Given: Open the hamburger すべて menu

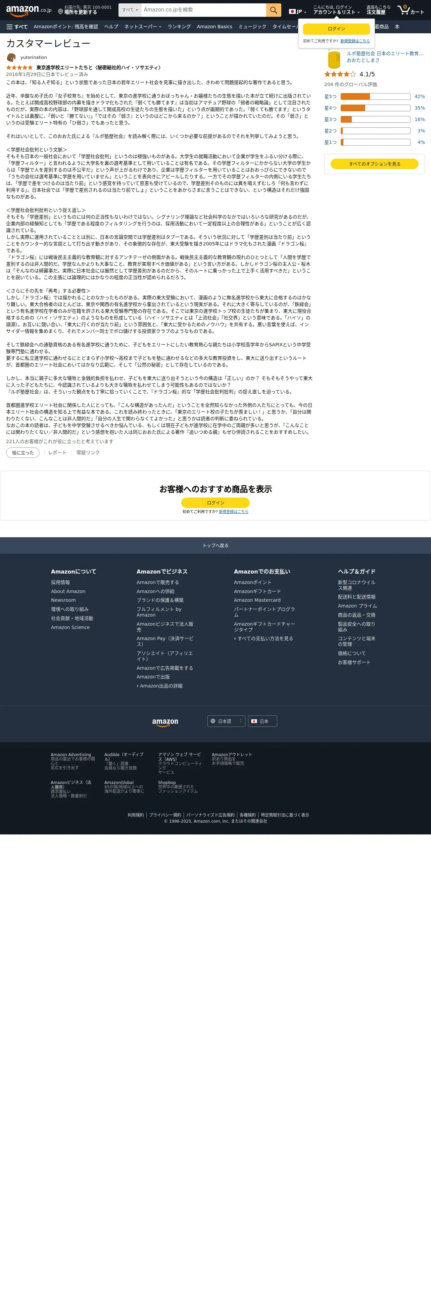Looking at the screenshot, I should pos(17,27).
